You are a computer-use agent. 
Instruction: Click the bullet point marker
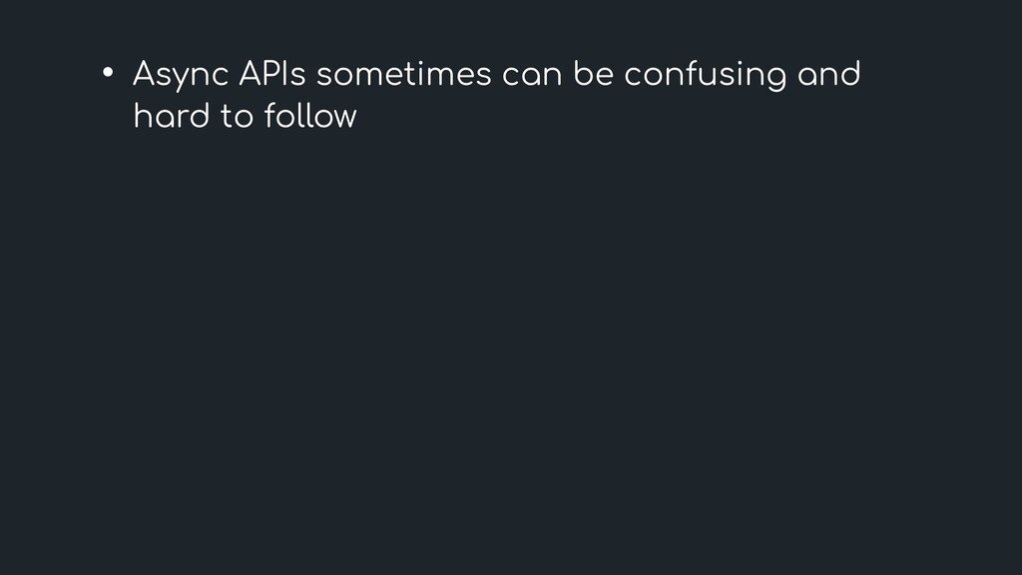pos(108,72)
